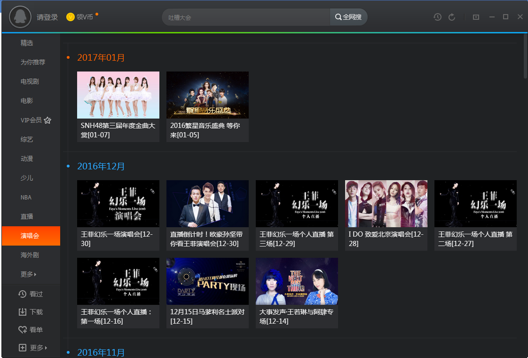Open the 看单 heart watchlist

31,330
